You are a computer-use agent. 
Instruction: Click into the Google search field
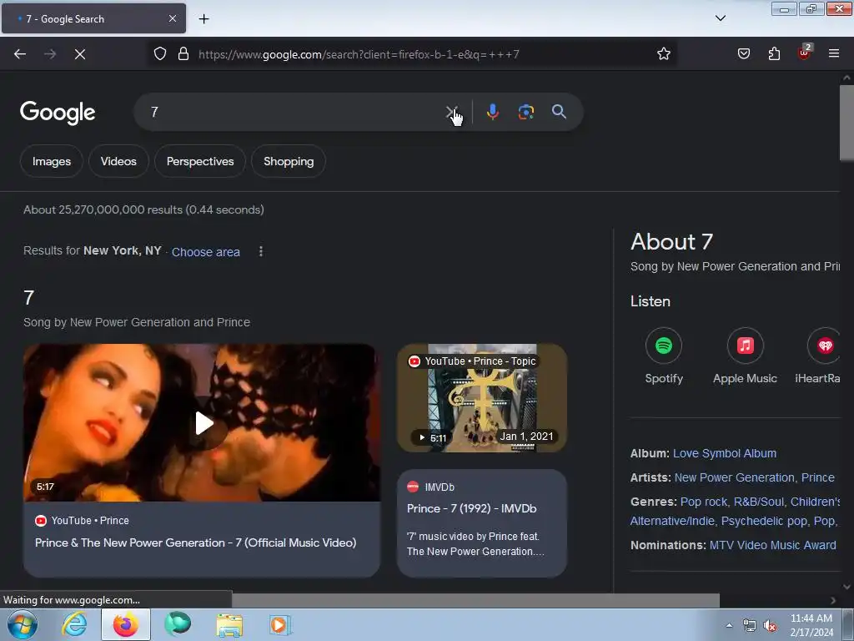294,112
